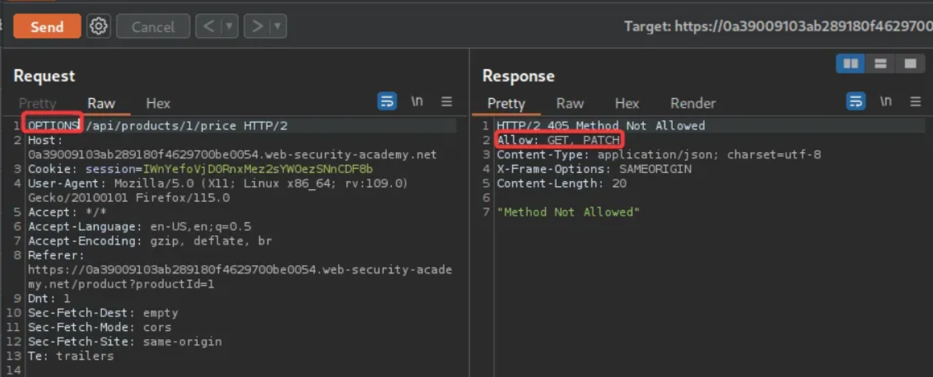Go back to the previous request in history
Viewport: 933px width, 377px height.
(209, 26)
